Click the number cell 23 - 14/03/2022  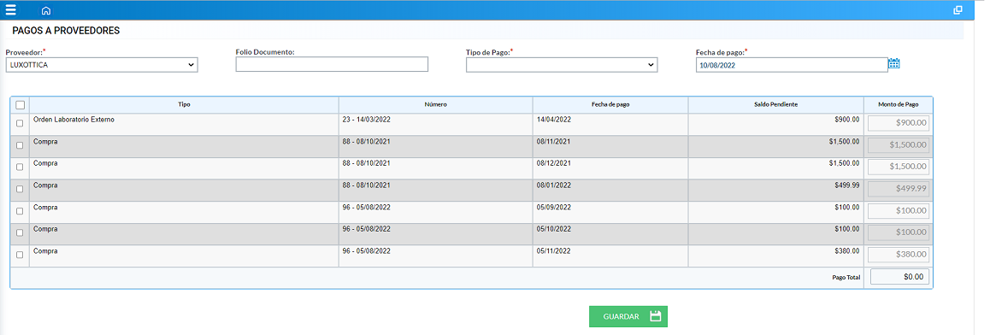(436, 124)
